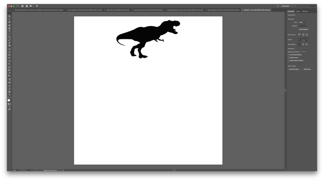
Task: Toggle Snap to Point option
Action: pos(300,45)
